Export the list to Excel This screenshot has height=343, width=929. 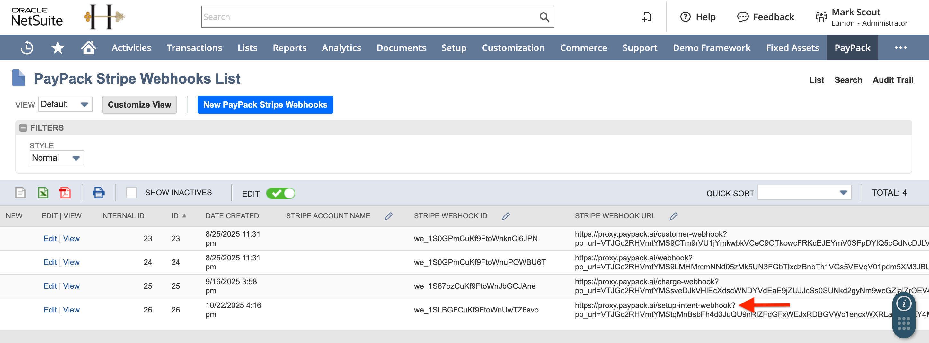pos(42,193)
